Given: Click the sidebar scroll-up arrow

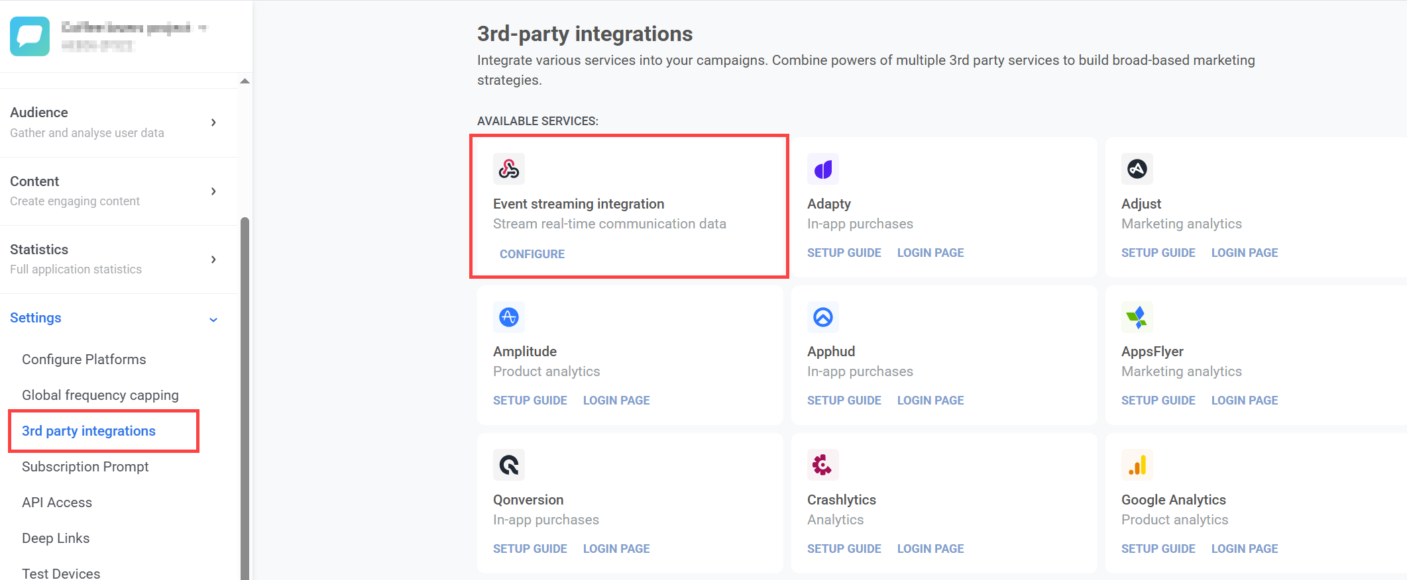Looking at the screenshot, I should click(245, 81).
